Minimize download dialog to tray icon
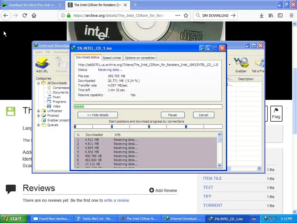This screenshot has width=297, height=223. tap(202, 48)
